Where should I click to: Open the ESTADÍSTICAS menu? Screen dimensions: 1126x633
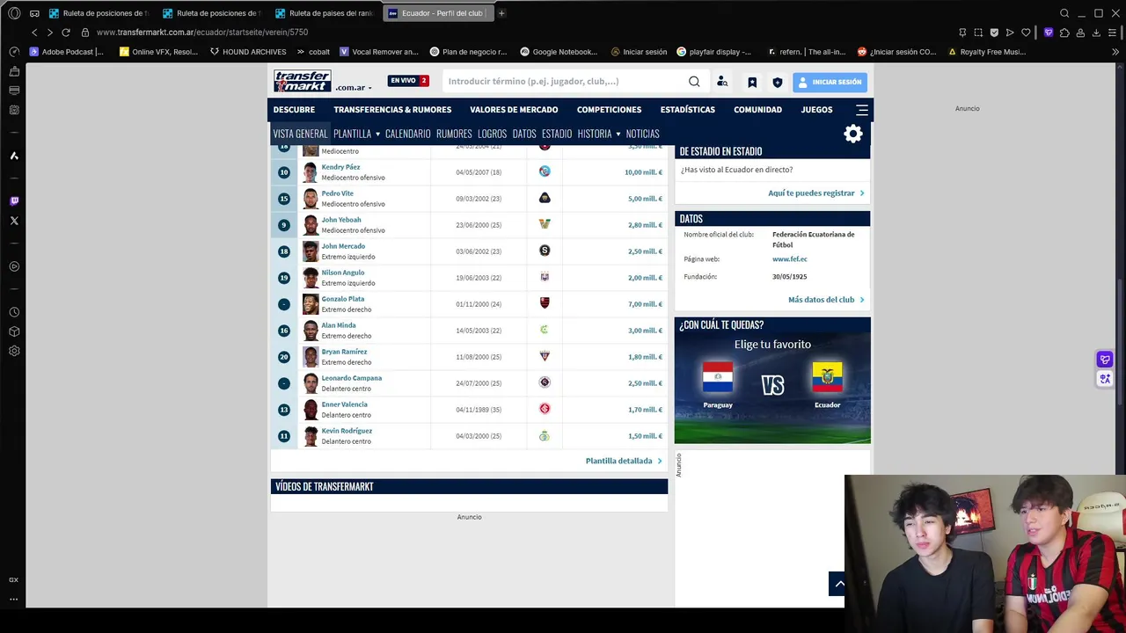pos(688,110)
